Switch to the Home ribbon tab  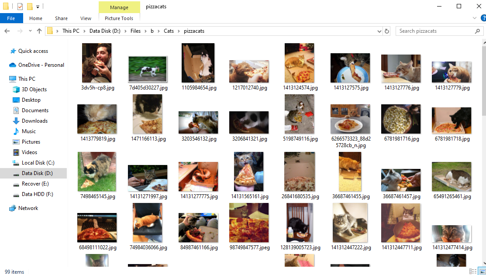click(x=36, y=18)
